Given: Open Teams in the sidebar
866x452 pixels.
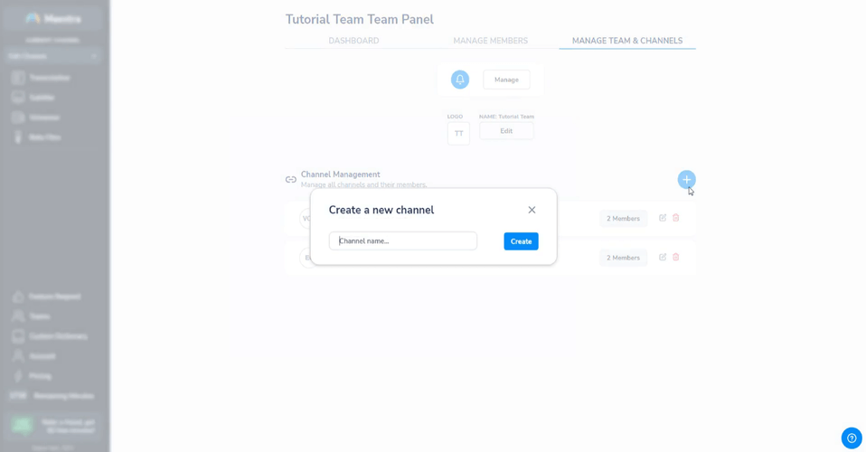Looking at the screenshot, I should pos(32,316).
